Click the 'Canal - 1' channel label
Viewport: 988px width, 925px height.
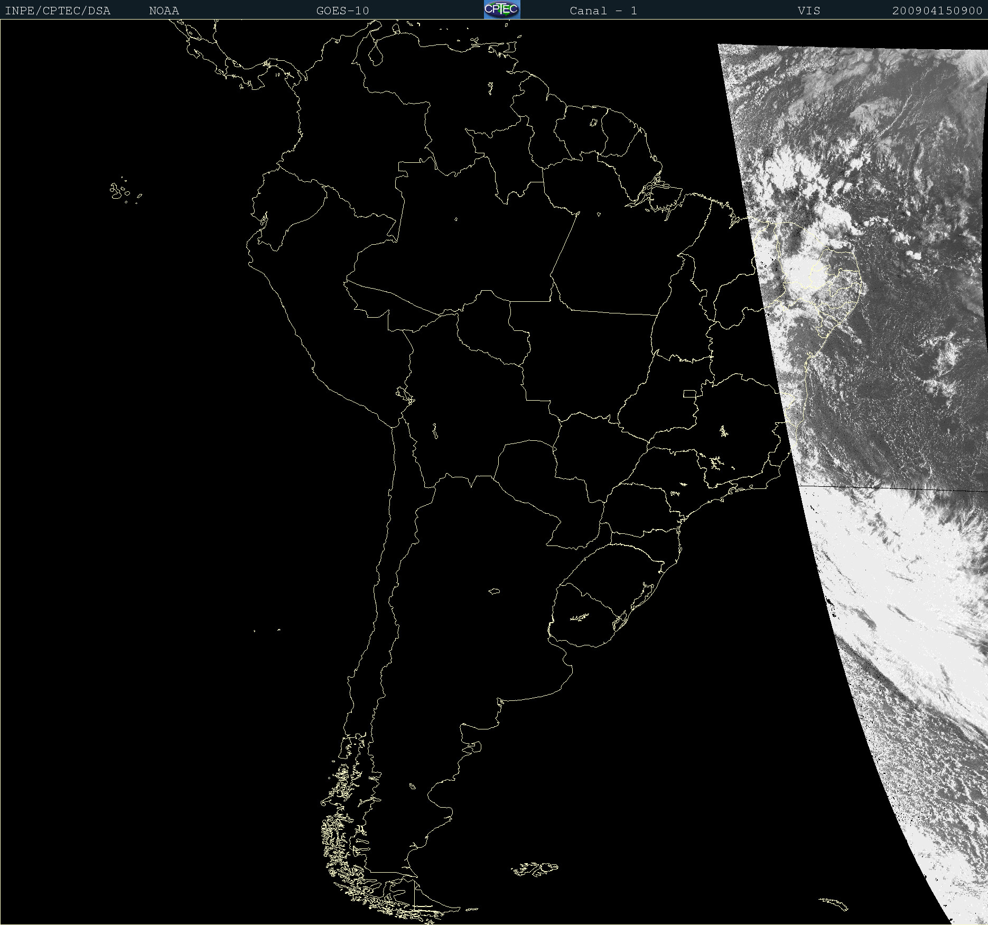(x=603, y=11)
